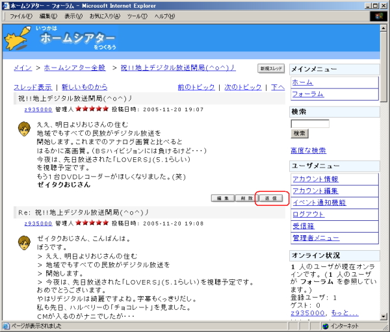390x332 pixels.
Task: Focus the search text field
Action: tap(310, 123)
